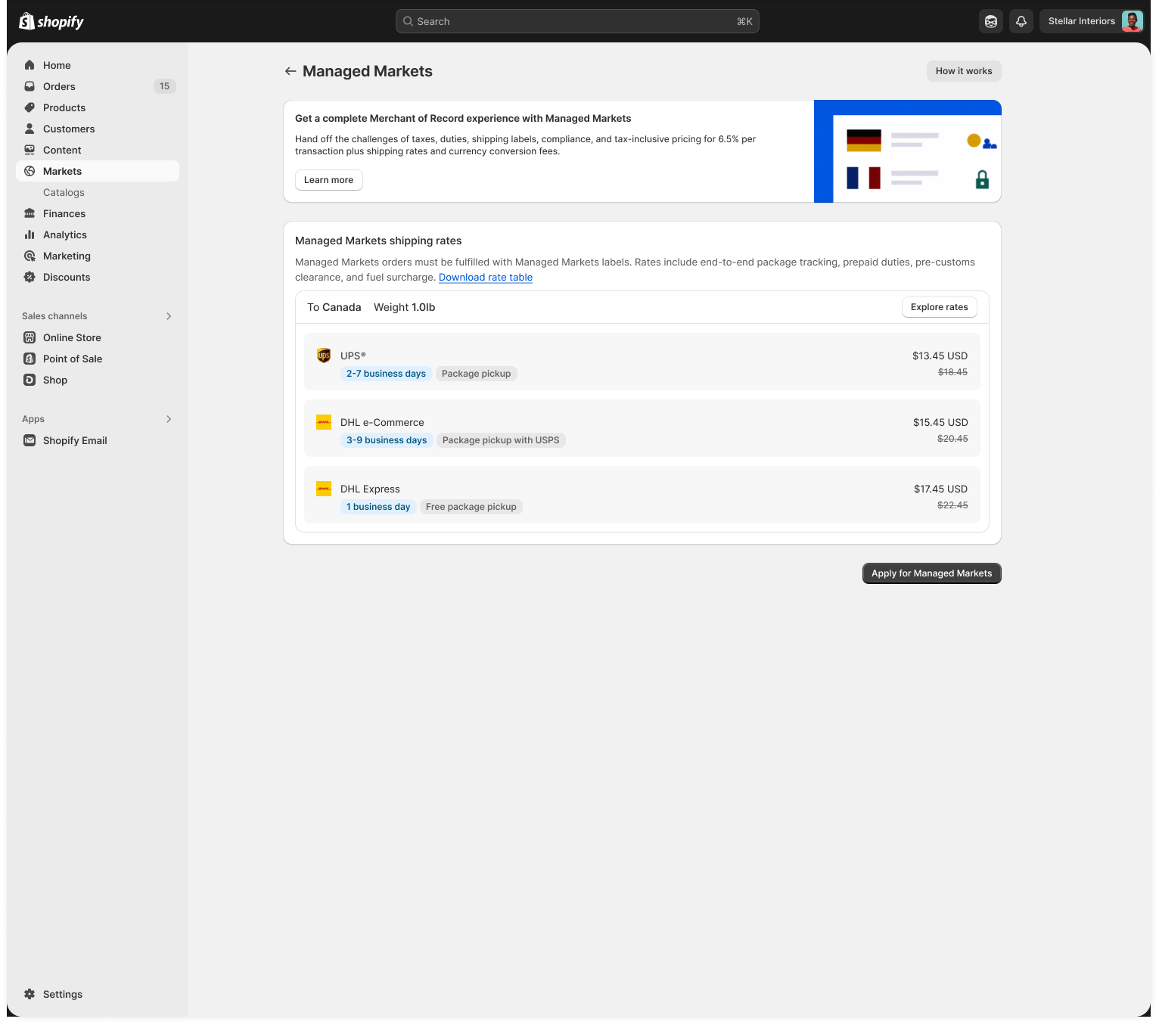Open the Stellar Interiors account menu
The height and width of the screenshot is (1025, 1159).
(x=1094, y=21)
